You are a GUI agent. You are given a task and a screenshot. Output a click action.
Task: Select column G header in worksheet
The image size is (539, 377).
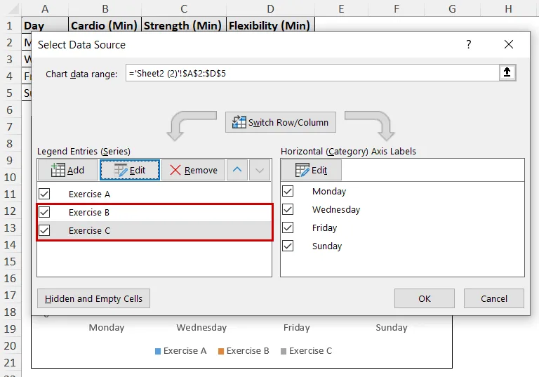453,8
